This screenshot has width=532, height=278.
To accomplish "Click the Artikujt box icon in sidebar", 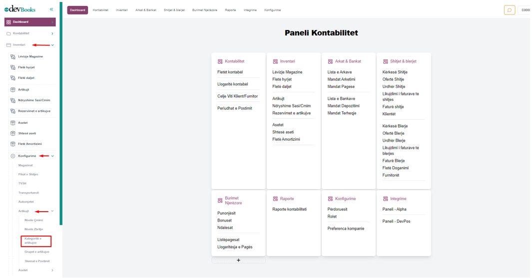I will tap(13, 90).
